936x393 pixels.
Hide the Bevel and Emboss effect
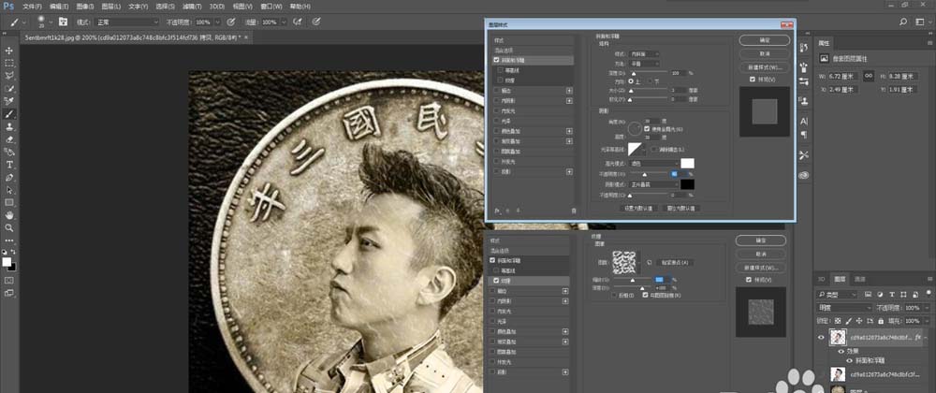(x=849, y=360)
